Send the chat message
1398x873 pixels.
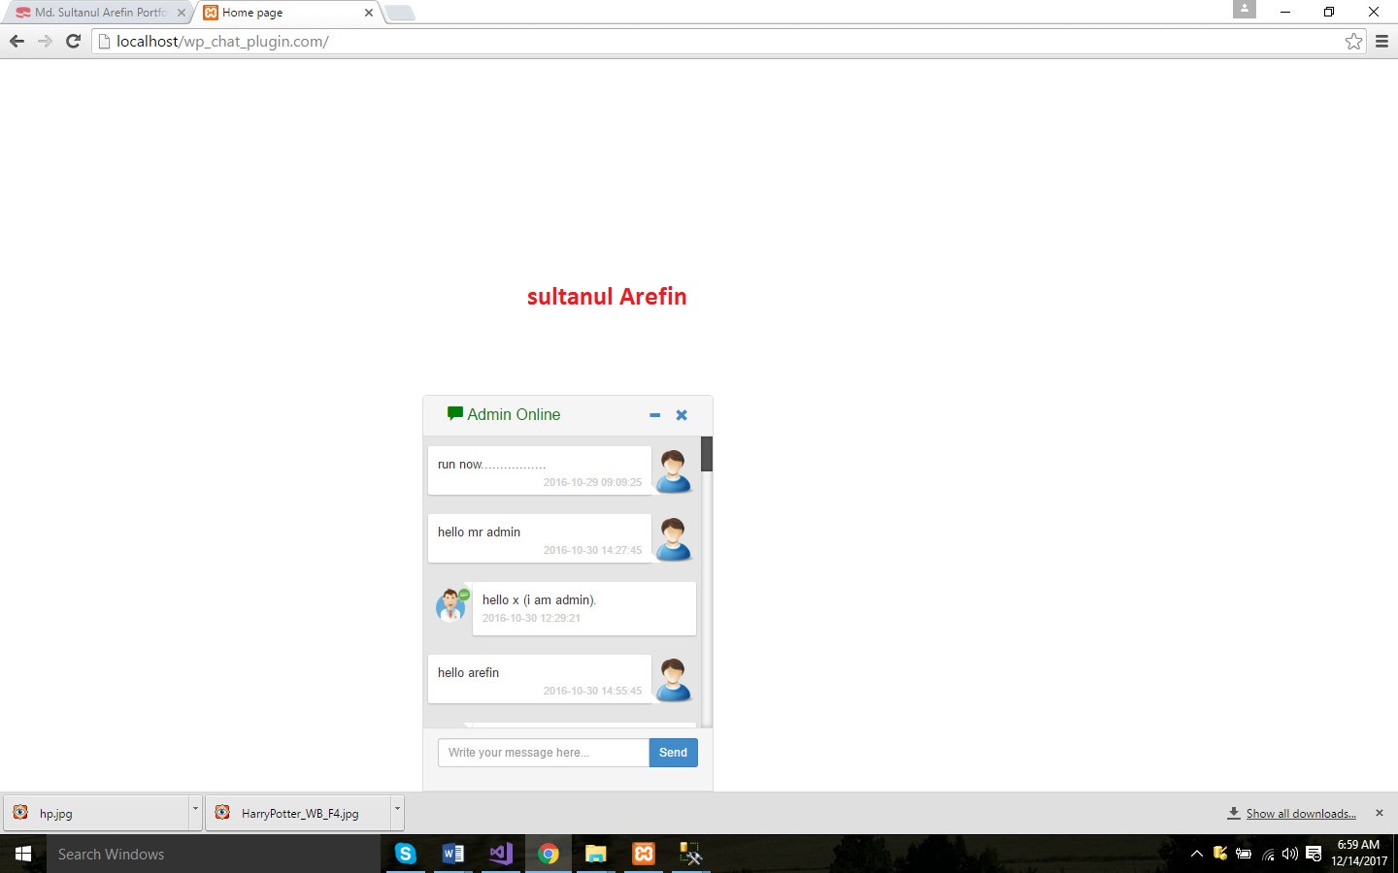click(x=673, y=753)
